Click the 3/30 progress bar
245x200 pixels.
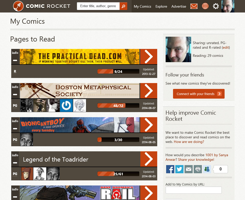118,140
